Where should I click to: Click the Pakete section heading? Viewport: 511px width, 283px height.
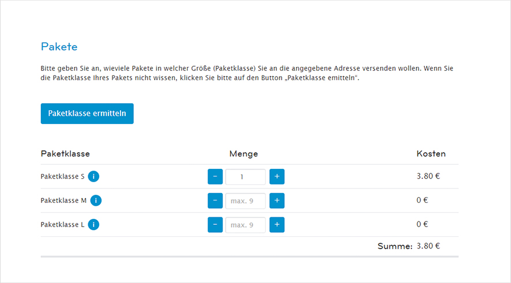point(59,47)
